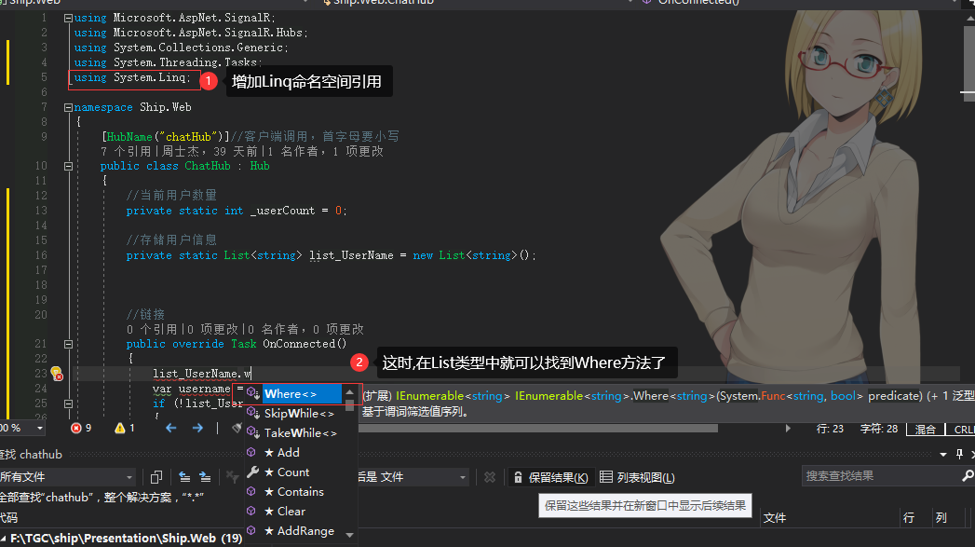
Task: Collapse the namespace Ship.Web block
Action: [68, 108]
